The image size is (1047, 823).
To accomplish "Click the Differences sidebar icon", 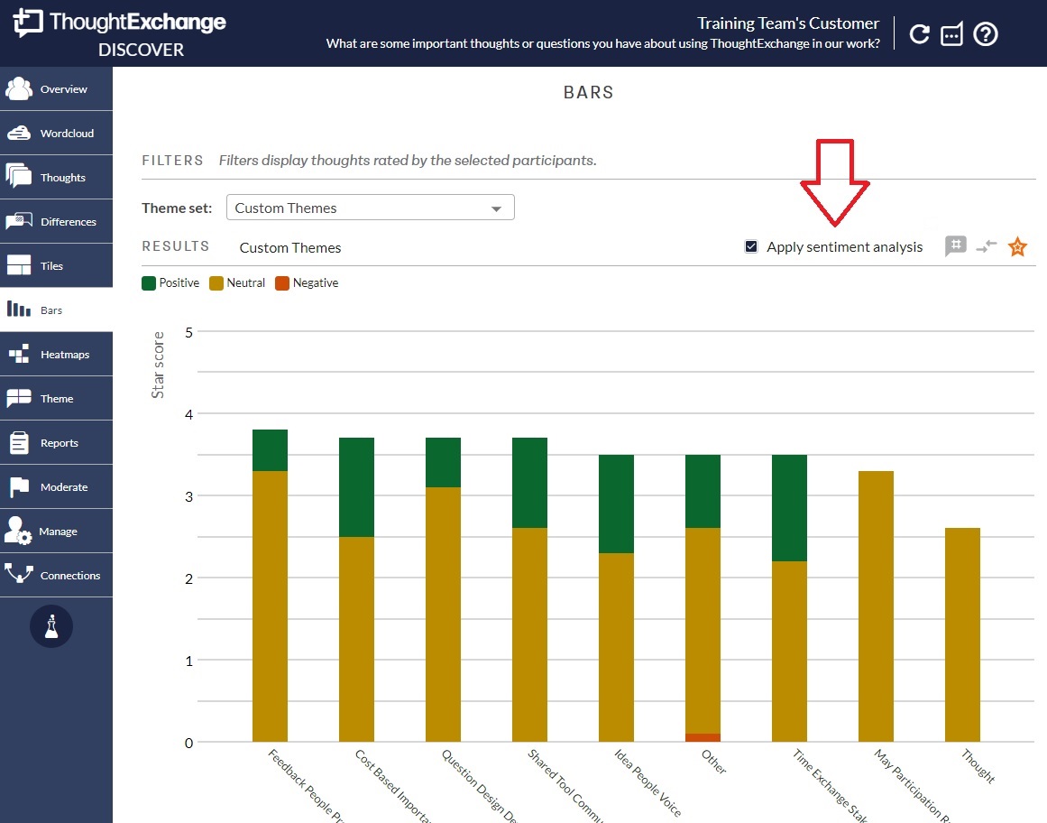I will pos(19,220).
